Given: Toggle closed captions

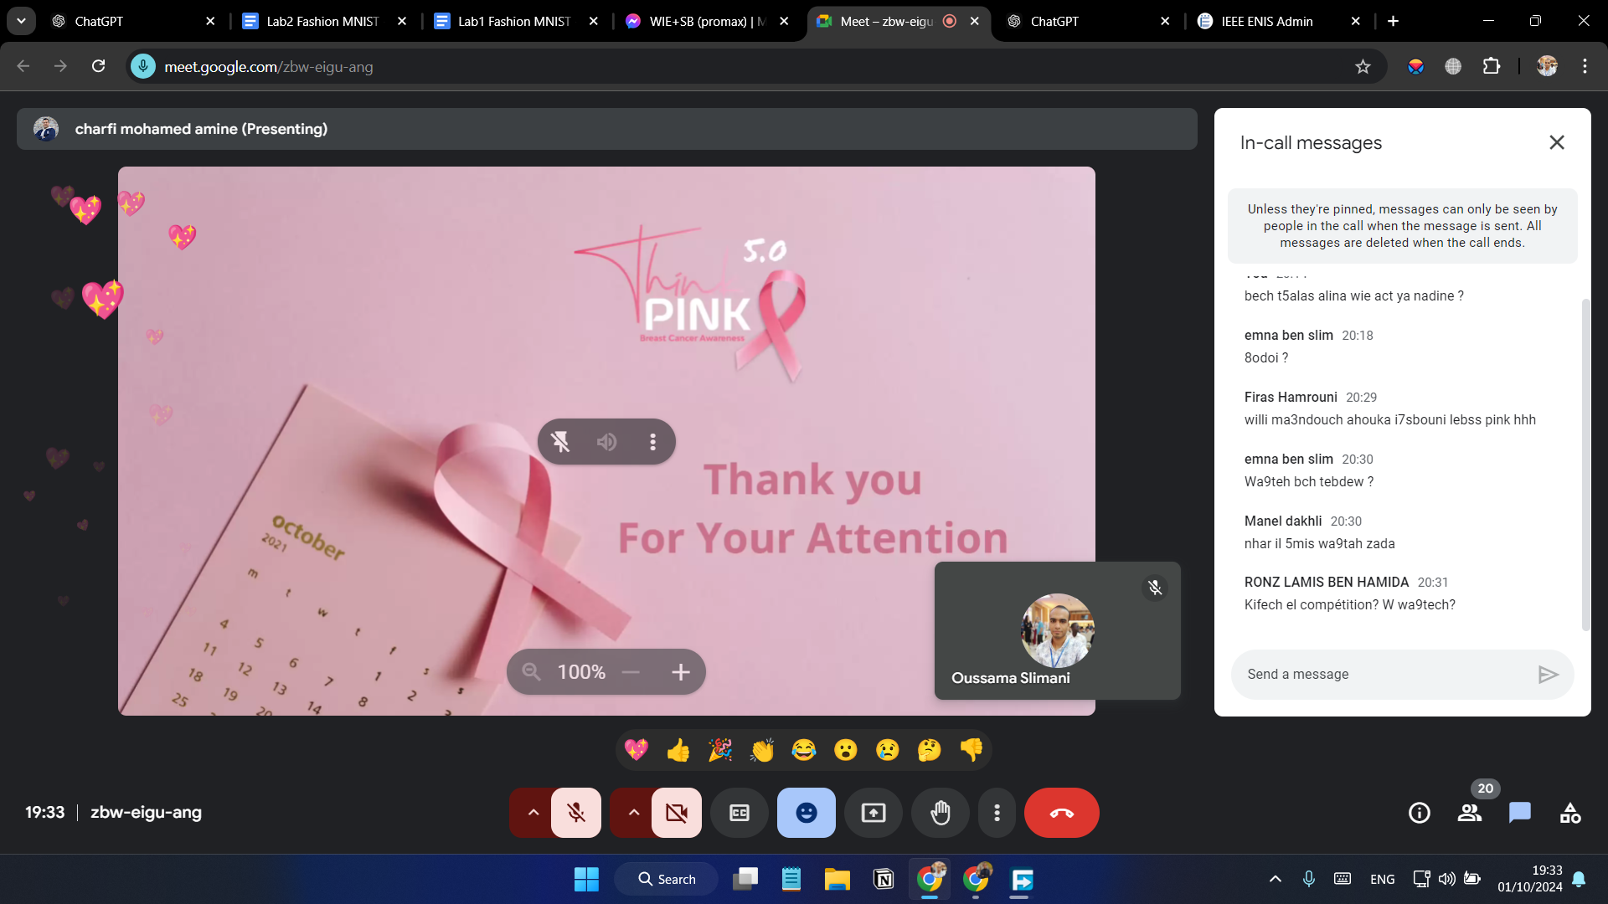Looking at the screenshot, I should 740,812.
